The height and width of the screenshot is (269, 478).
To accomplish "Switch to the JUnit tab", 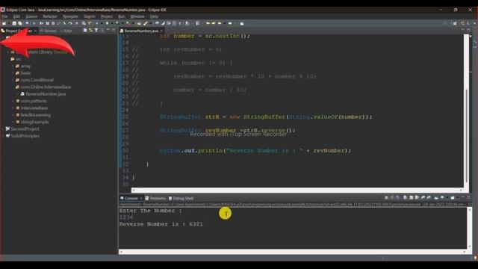I will pos(66,31).
